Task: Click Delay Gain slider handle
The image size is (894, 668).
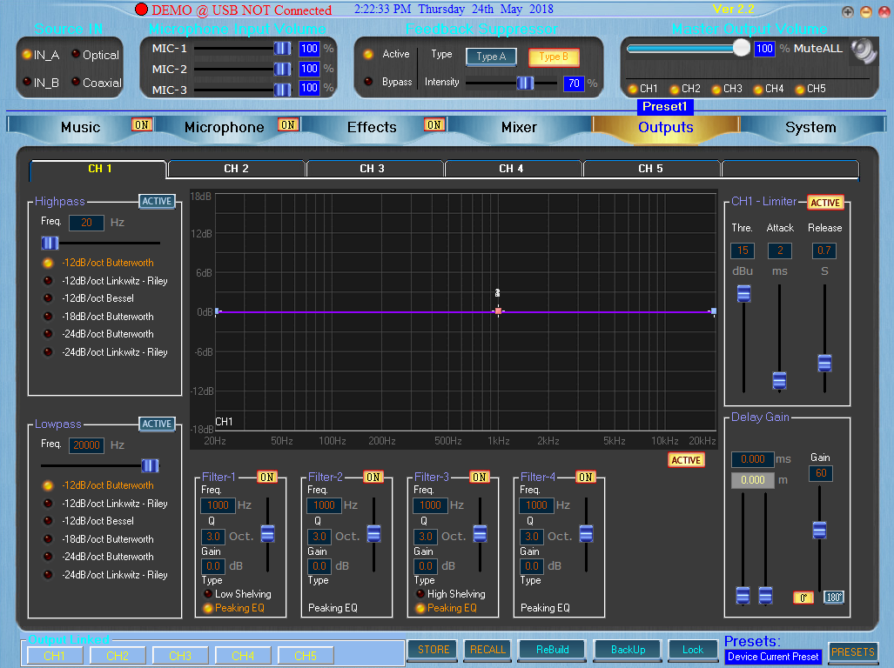Action: pos(819,530)
